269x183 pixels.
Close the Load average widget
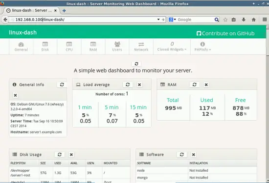pos(139,84)
